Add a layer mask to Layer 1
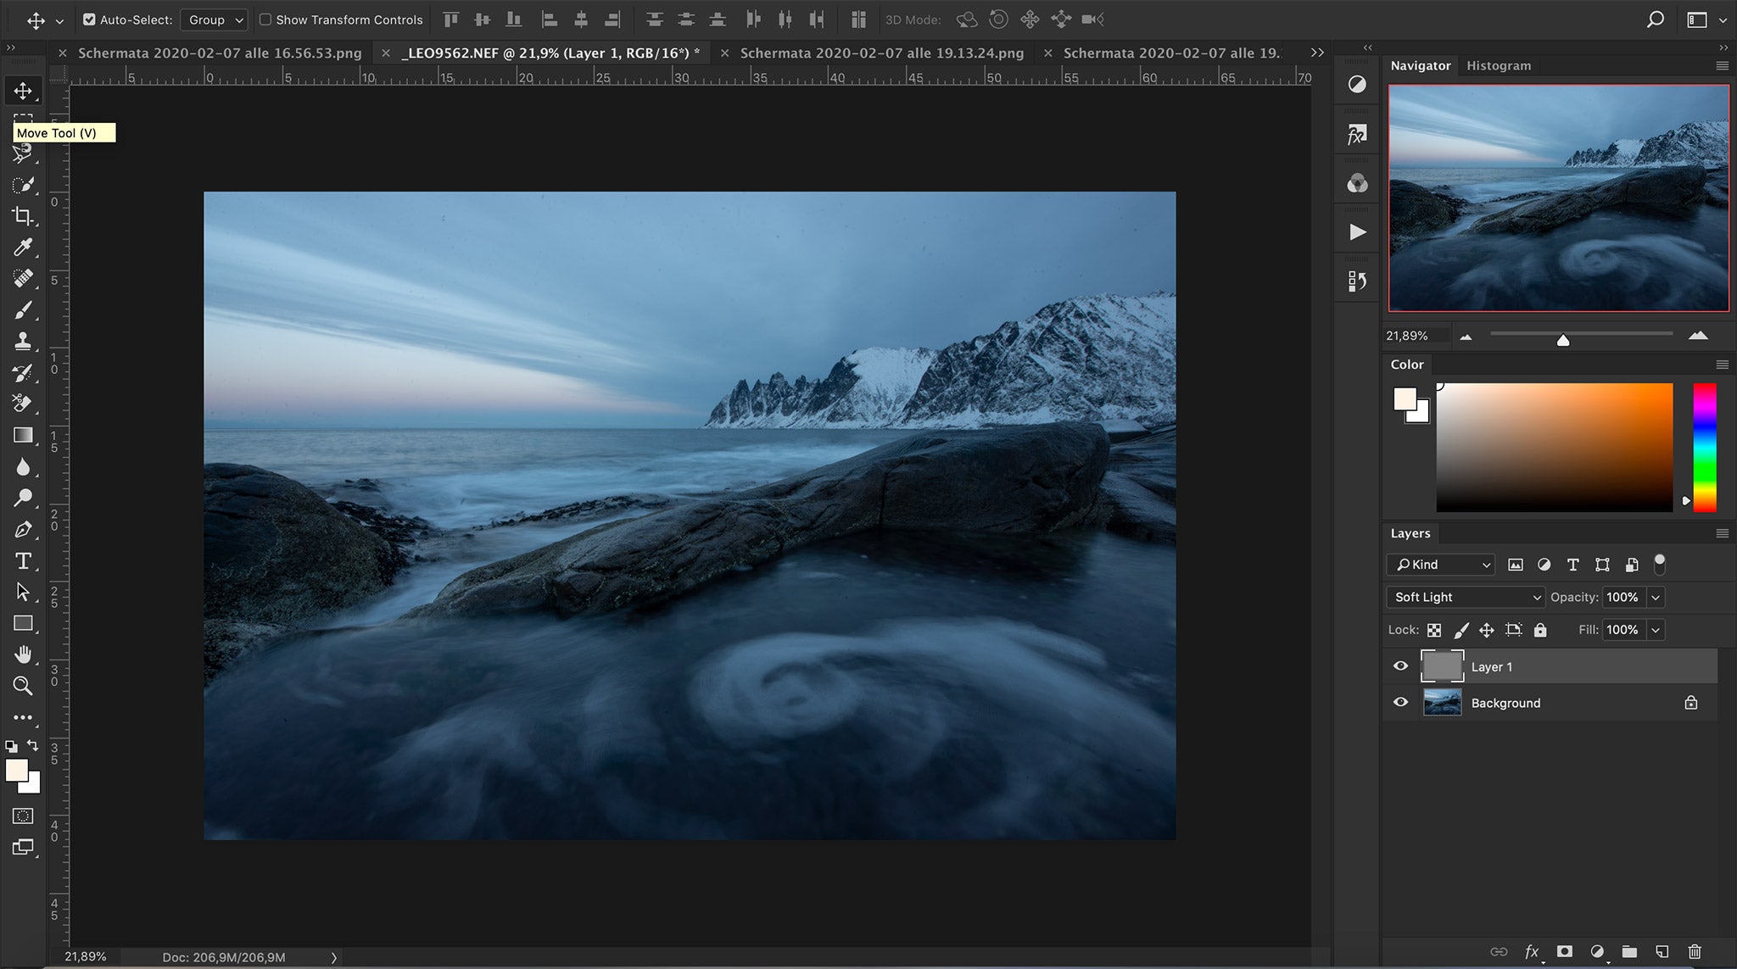 pyautogui.click(x=1565, y=951)
